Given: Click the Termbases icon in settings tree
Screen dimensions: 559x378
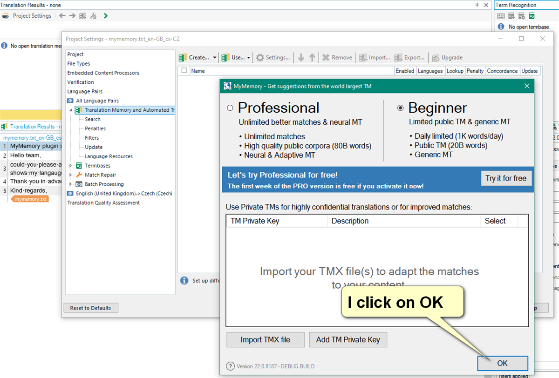Looking at the screenshot, I should pyautogui.click(x=79, y=166).
